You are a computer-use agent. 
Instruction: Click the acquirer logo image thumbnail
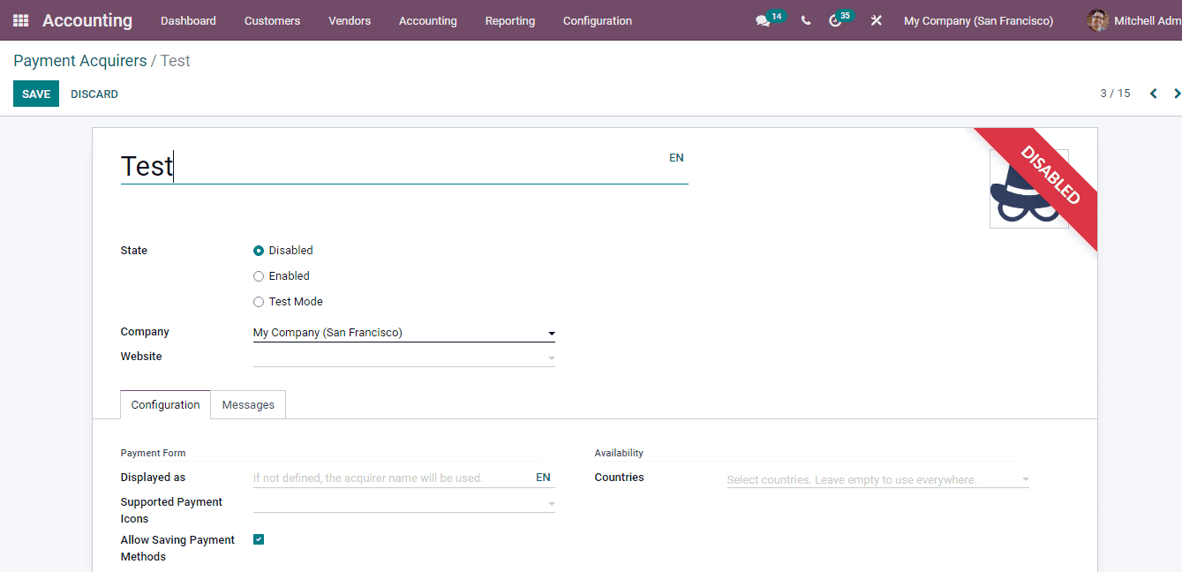(x=1028, y=190)
